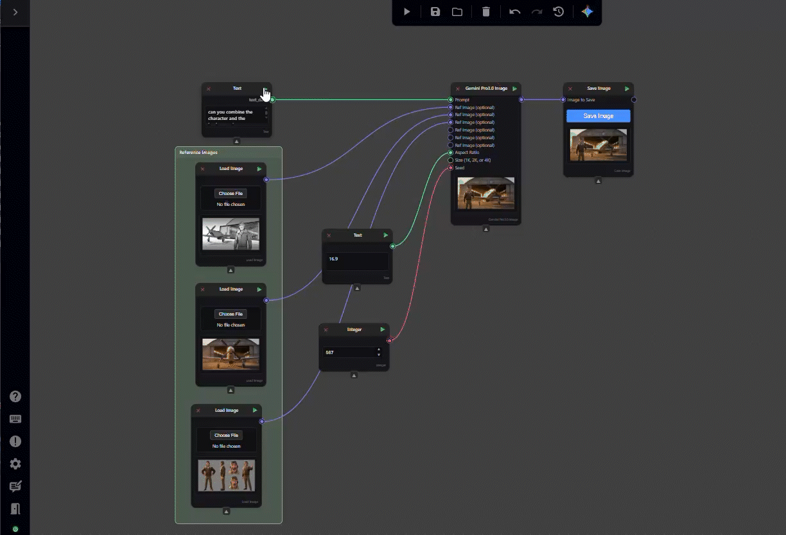Open the help question mark icon
Screen dimensions: 786x535
tap(15, 396)
